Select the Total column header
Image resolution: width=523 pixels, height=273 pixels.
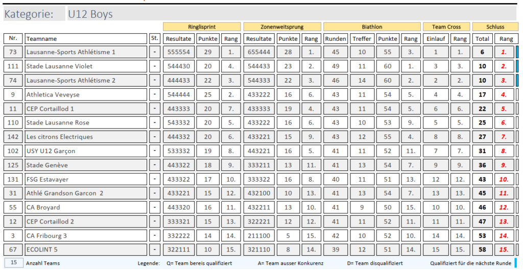pos(482,39)
